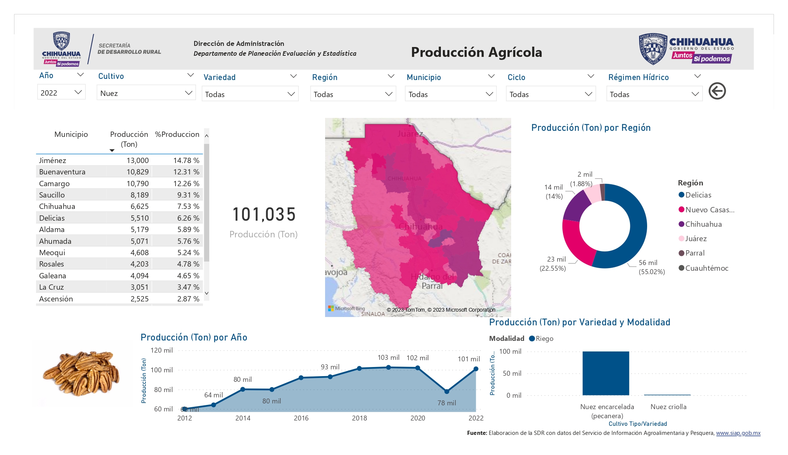Click the table scroll-up arrow

click(x=207, y=135)
